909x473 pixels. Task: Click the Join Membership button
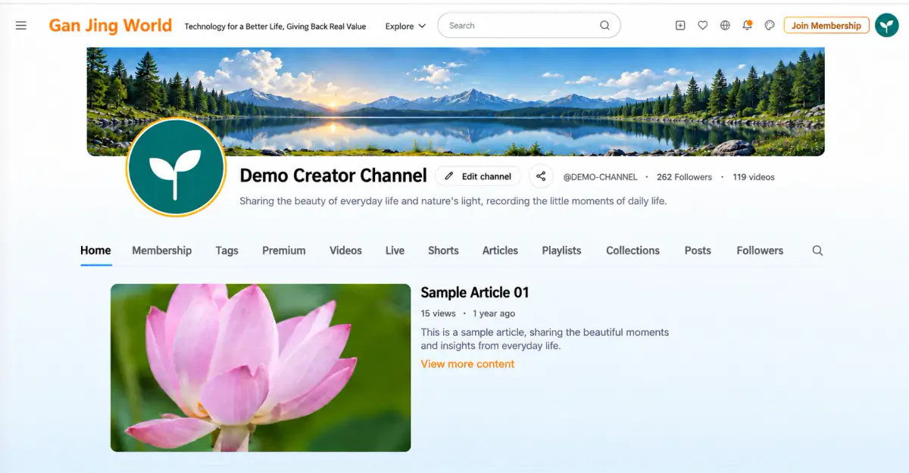click(826, 26)
